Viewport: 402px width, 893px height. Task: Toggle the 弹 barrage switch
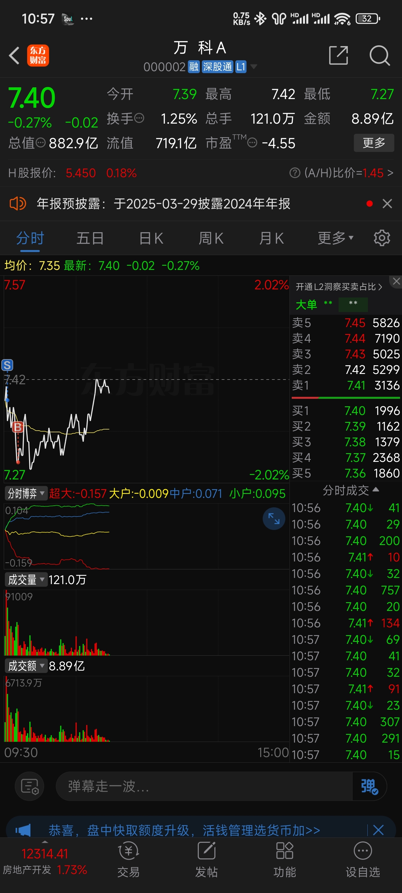tap(369, 786)
